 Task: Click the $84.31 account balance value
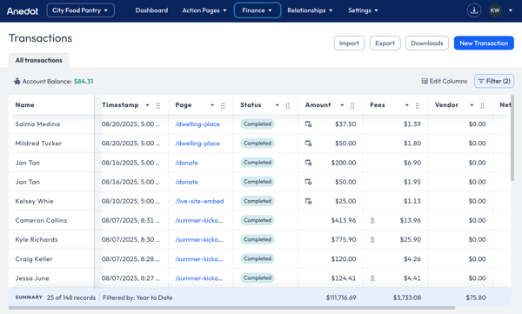[84, 81]
